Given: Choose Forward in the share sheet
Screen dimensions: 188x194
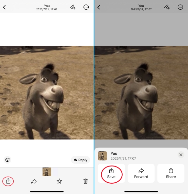Looking at the screenshot, I should (x=141, y=173).
